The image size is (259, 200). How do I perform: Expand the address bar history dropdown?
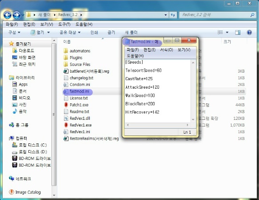click(x=166, y=15)
